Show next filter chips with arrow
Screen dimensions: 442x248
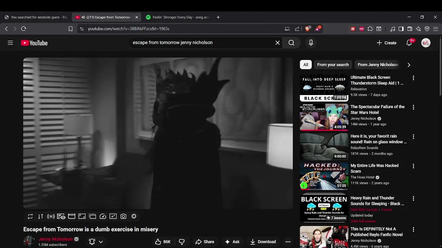click(x=409, y=65)
